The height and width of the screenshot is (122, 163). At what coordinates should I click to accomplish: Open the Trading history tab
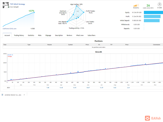tap(19, 35)
